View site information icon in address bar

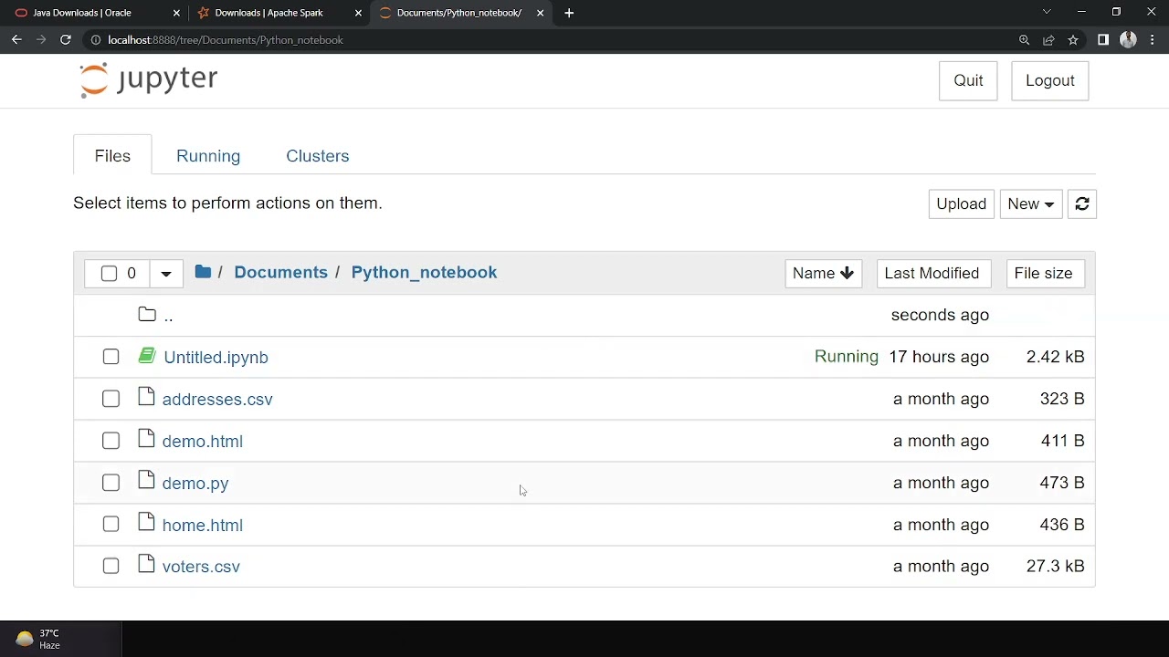[96, 40]
